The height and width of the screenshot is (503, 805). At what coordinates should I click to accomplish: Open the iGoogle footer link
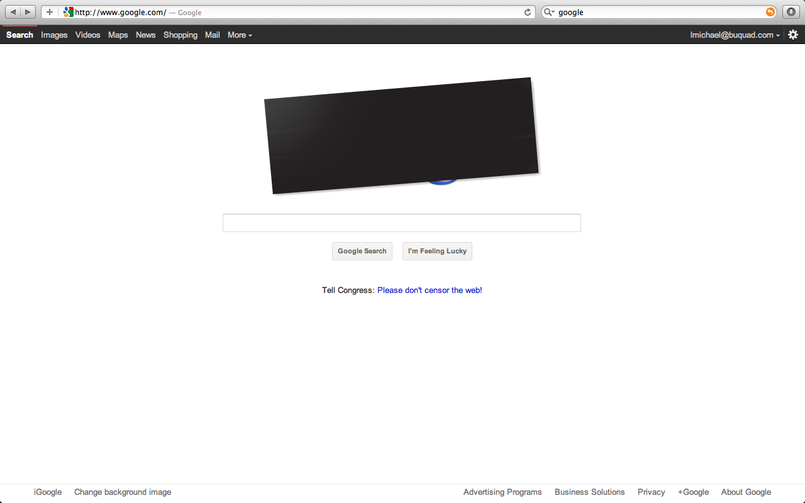[48, 492]
